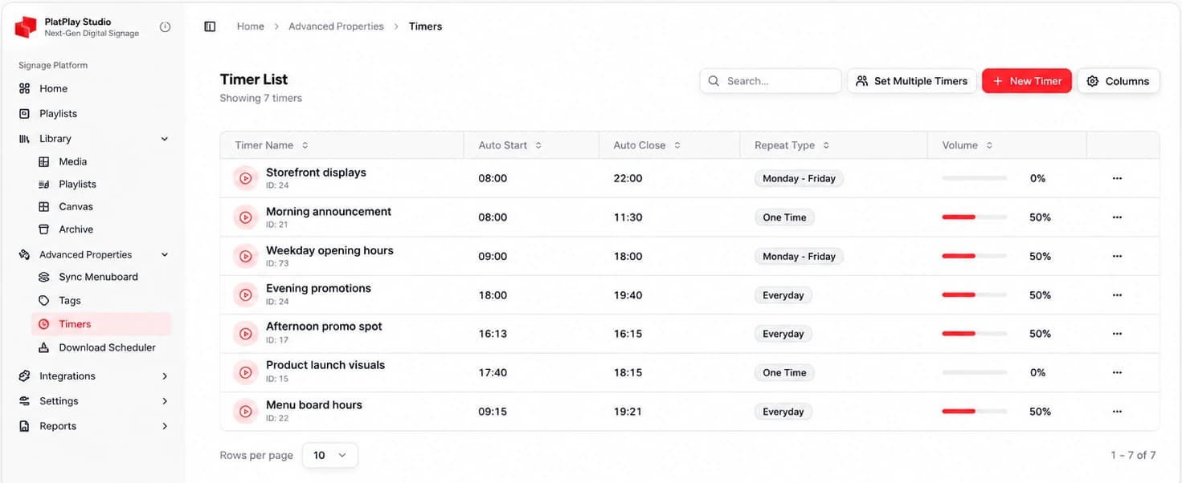The height and width of the screenshot is (483, 1182).
Task: Click the Evening promotions timer name
Action: pyautogui.click(x=318, y=288)
